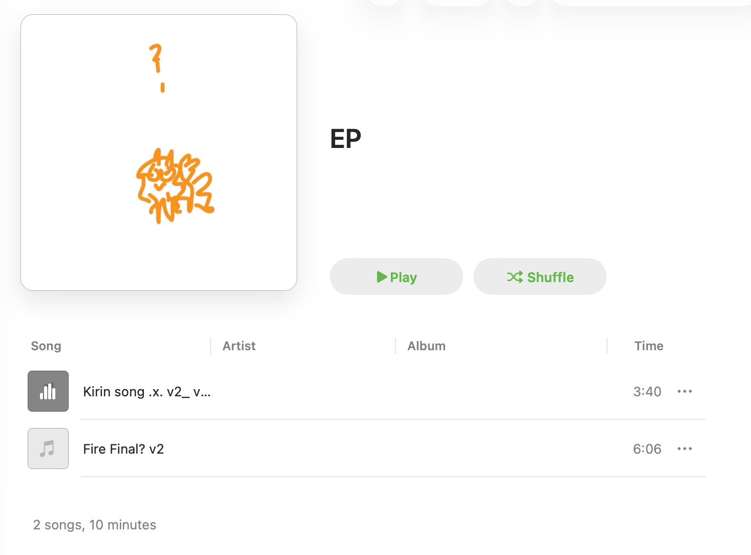Viewport: 751px width, 555px height.
Task: Open the three-dot menu for Fire Final? v2
Action: coord(684,449)
